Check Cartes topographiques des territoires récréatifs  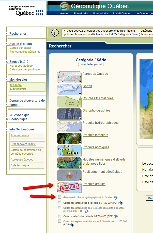click(x=59, y=207)
